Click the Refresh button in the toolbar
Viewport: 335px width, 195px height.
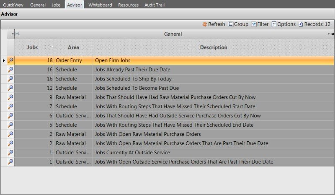(213, 24)
